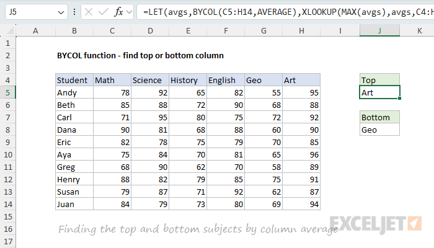Click the 'Math' header cell
434x248 pixels.
coord(112,80)
